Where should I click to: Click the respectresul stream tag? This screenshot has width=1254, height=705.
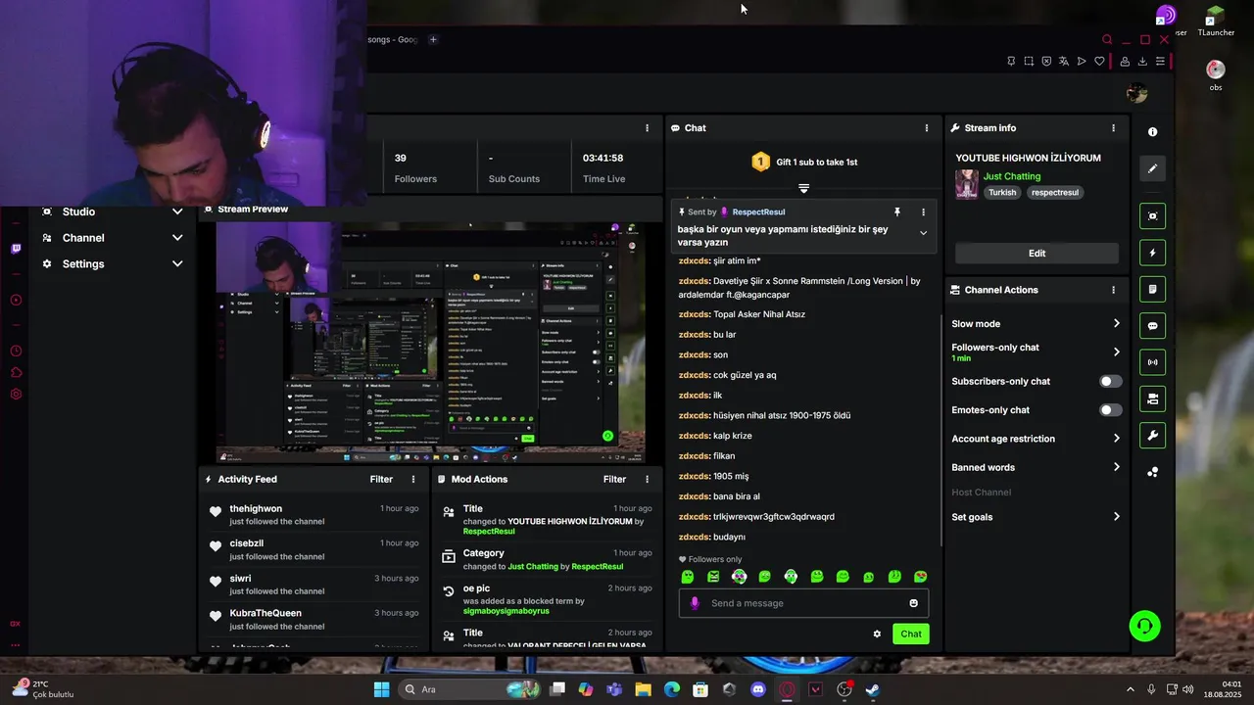coord(1055,193)
